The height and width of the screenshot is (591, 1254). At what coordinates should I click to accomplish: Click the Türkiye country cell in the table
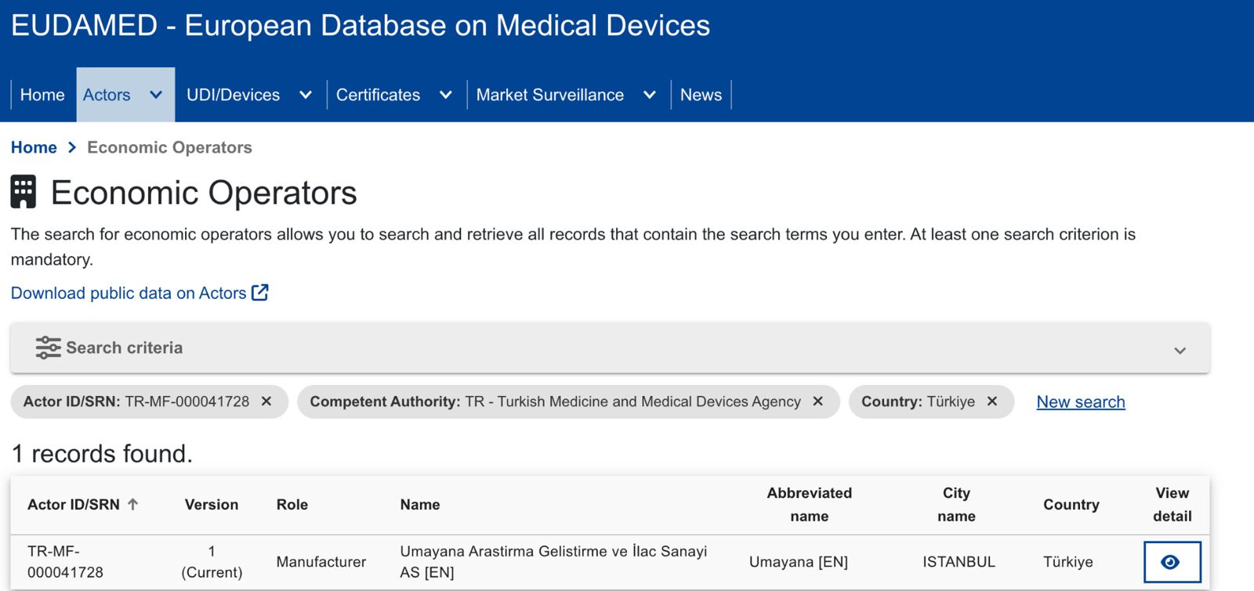[x=1068, y=562]
